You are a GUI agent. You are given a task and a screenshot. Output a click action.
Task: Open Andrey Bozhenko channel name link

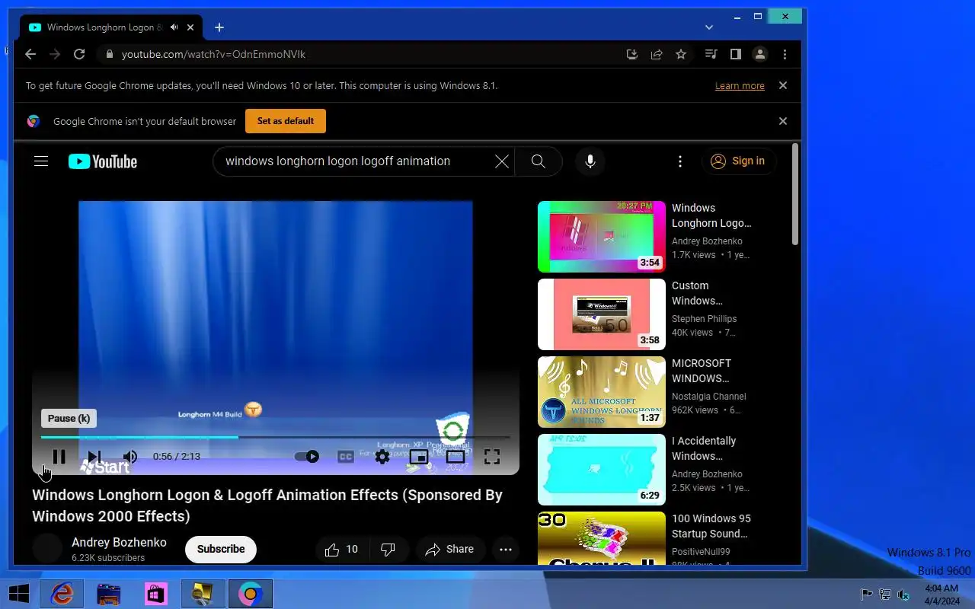pyautogui.click(x=119, y=543)
